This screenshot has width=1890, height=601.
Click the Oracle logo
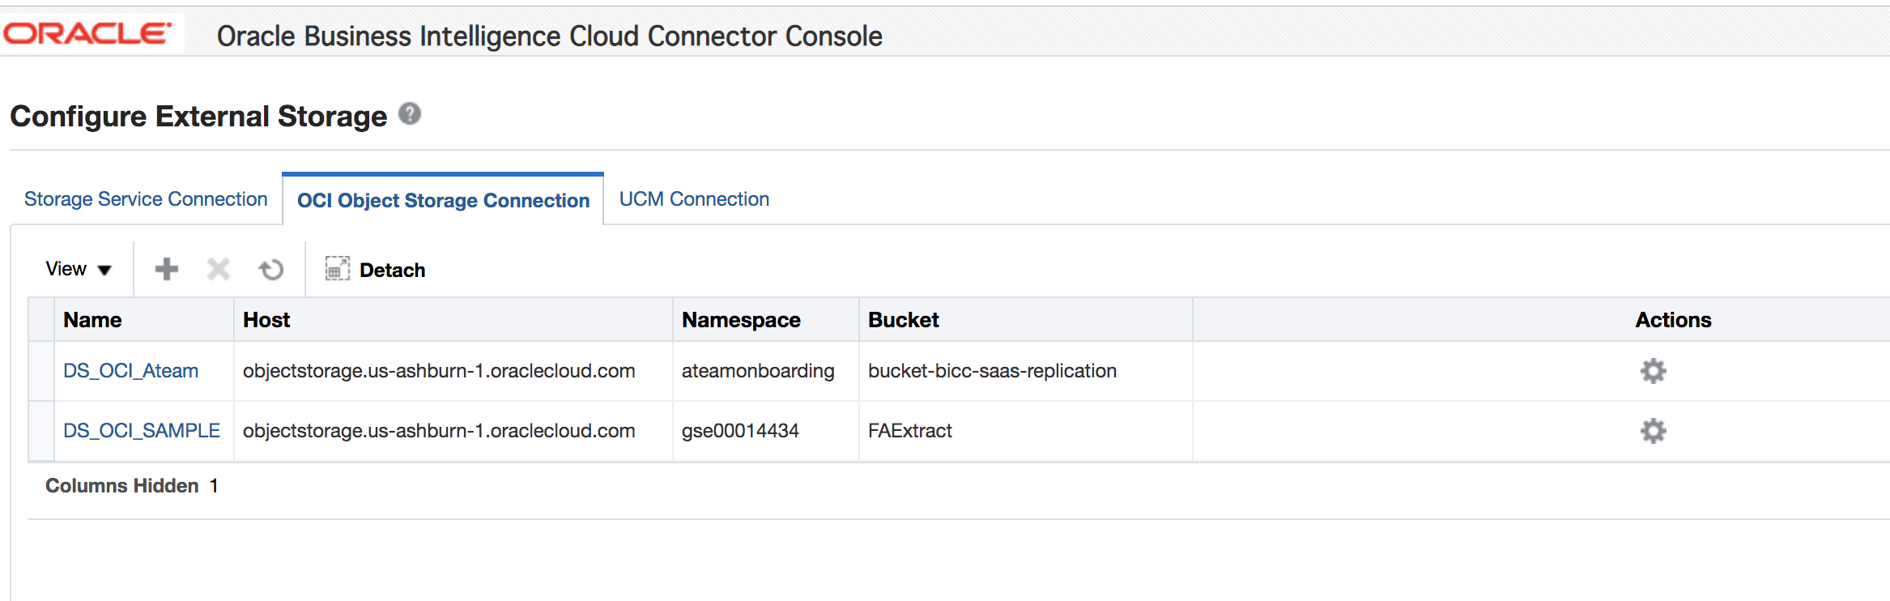(87, 34)
